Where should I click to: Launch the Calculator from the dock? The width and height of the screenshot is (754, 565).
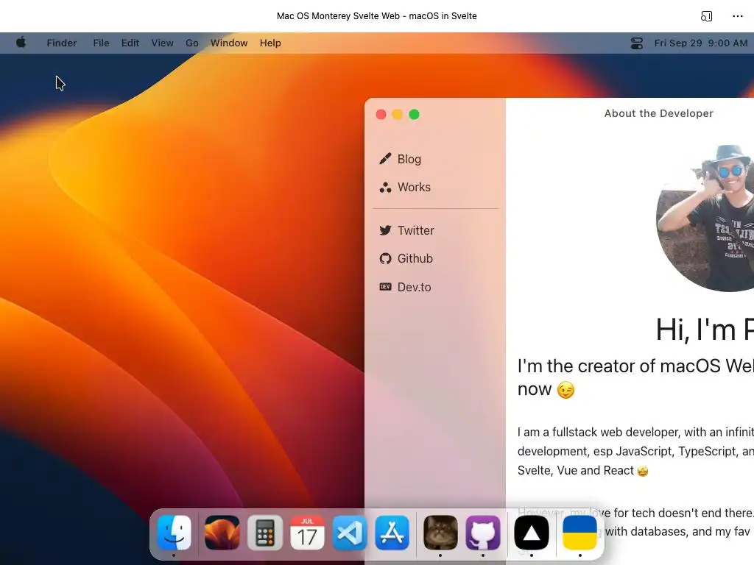(265, 533)
